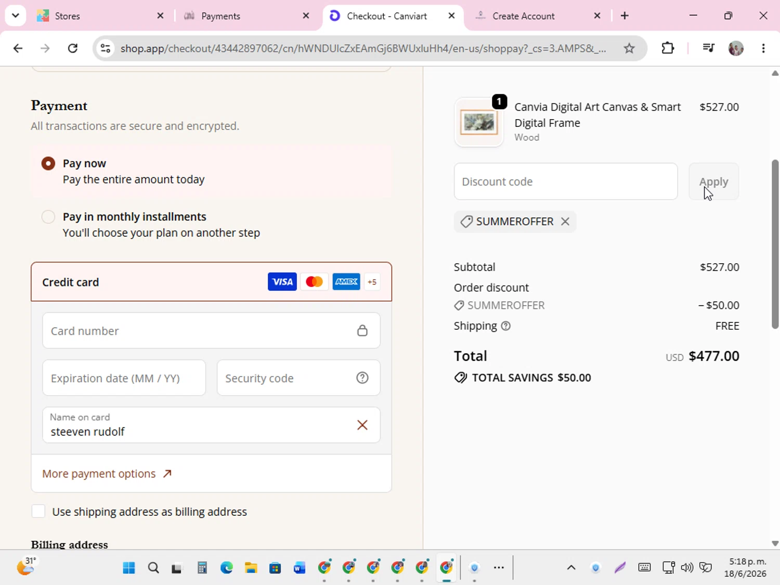Open the weather widget showing 31°
This screenshot has width=780, height=585.
pos(26,567)
